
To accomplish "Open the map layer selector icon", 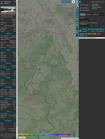I will (73, 2).
